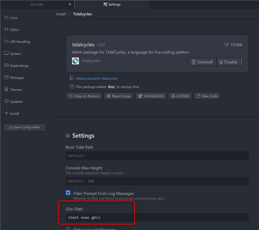The width and height of the screenshot is (259, 230).
Task: Open the CHANGELOG
Action: [x=151, y=96]
